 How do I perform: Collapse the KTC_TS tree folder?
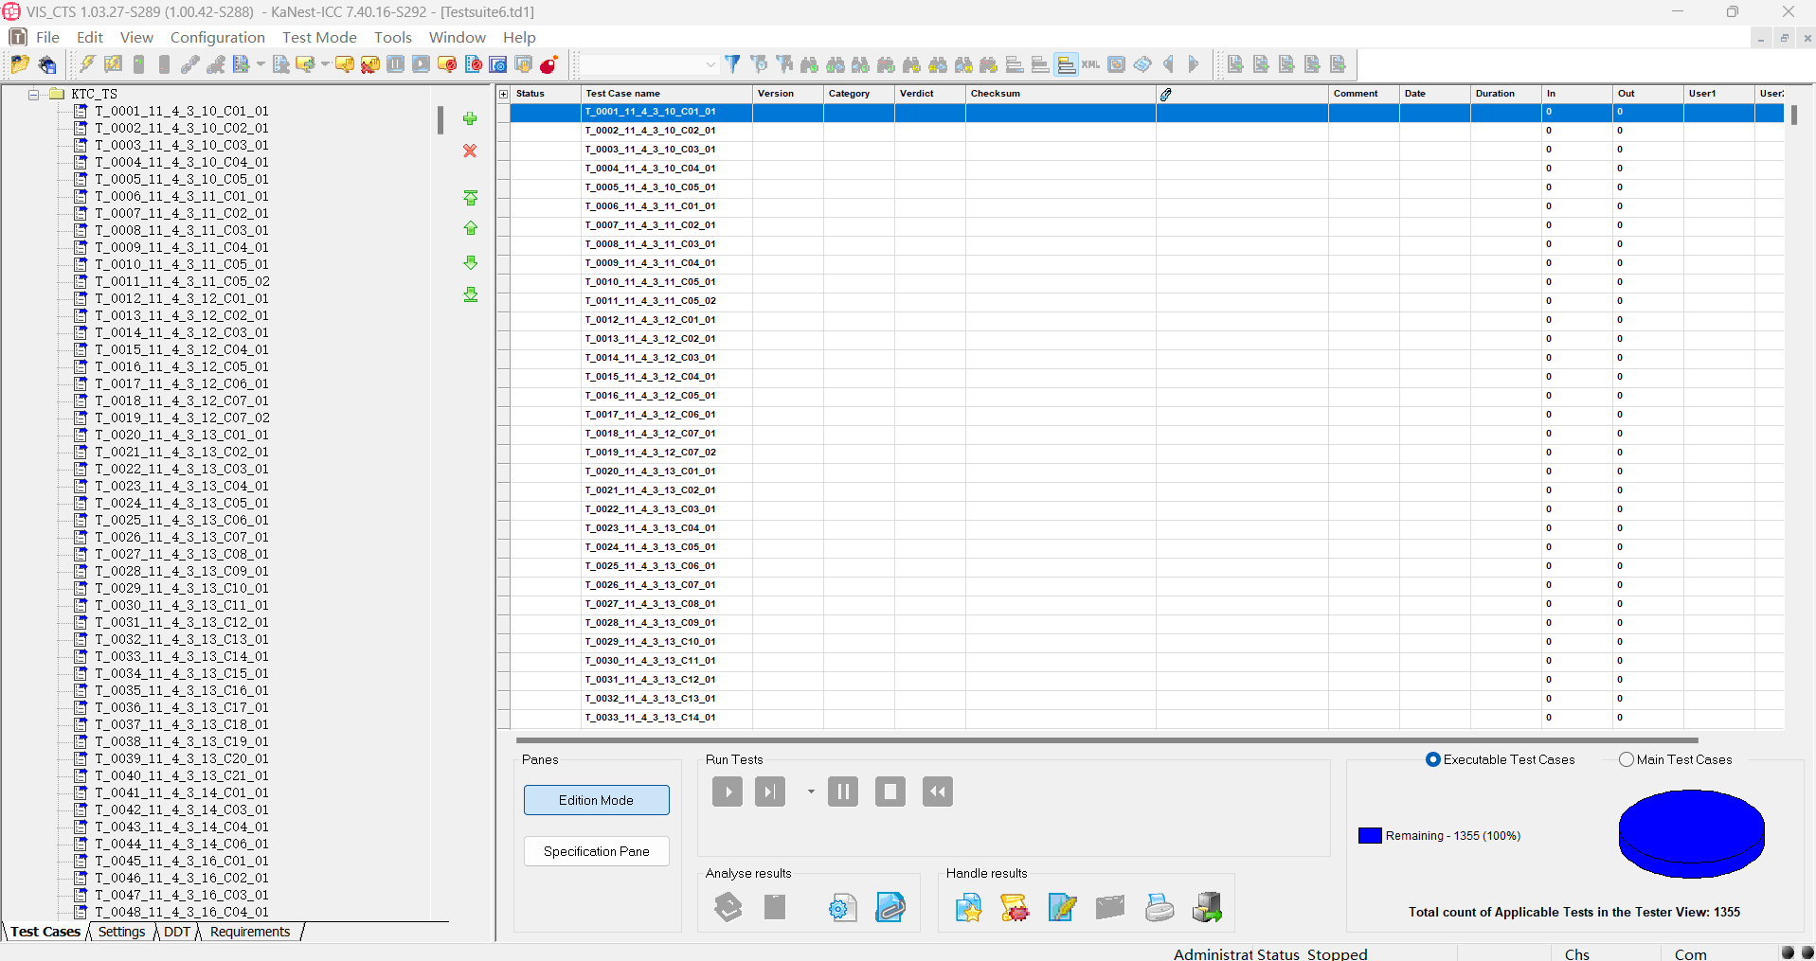click(x=33, y=94)
